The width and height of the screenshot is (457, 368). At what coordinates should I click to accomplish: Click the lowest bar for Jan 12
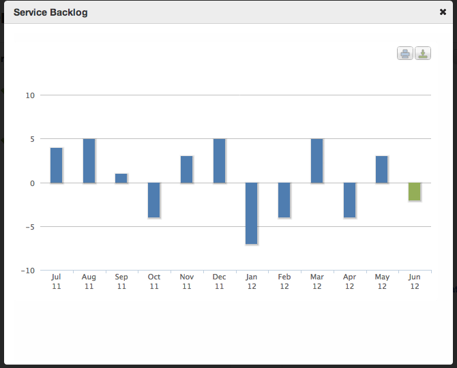tap(252, 213)
